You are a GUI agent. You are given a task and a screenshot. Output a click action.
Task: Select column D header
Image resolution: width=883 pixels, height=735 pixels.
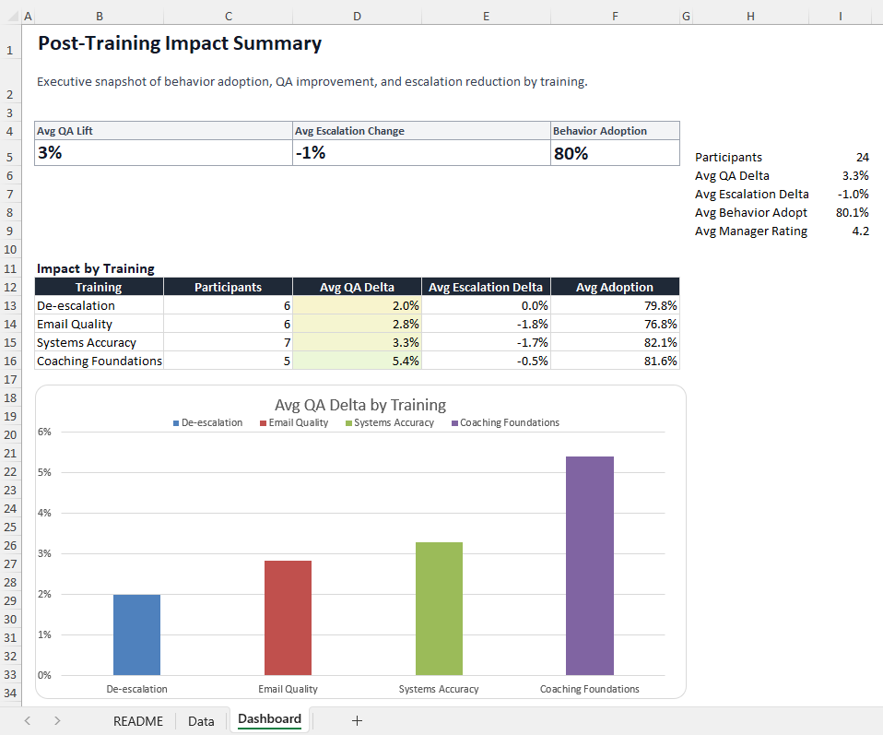coord(357,16)
